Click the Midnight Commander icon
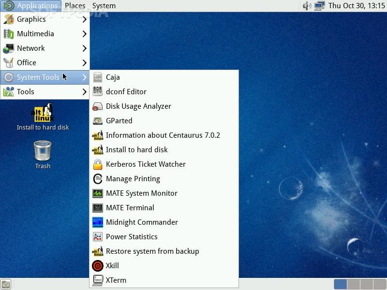 click(x=98, y=222)
